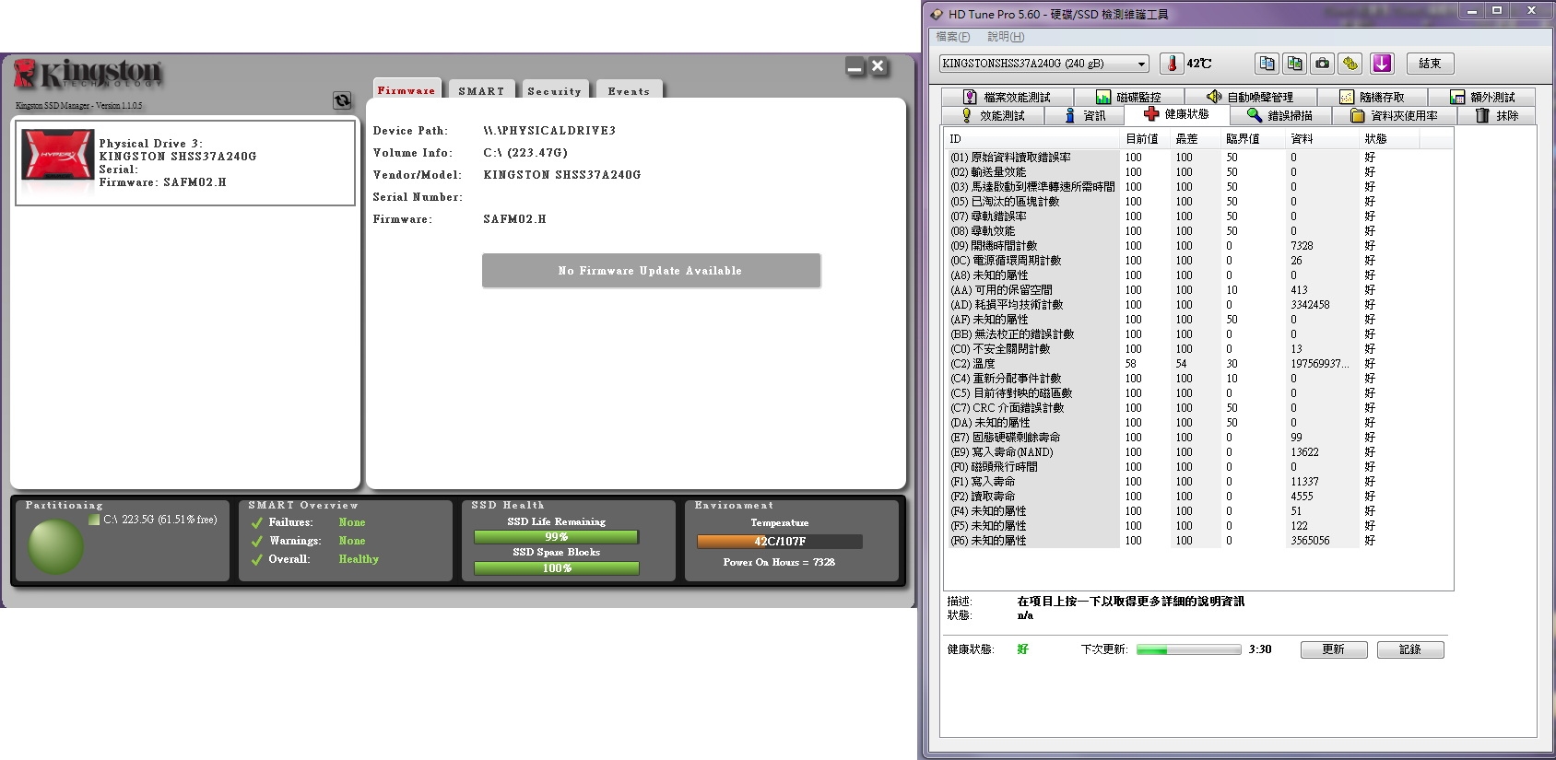1556x760 pixels.
Task: Select row (E9) 寫入壽命(NAND)
Action: pos(1197,452)
